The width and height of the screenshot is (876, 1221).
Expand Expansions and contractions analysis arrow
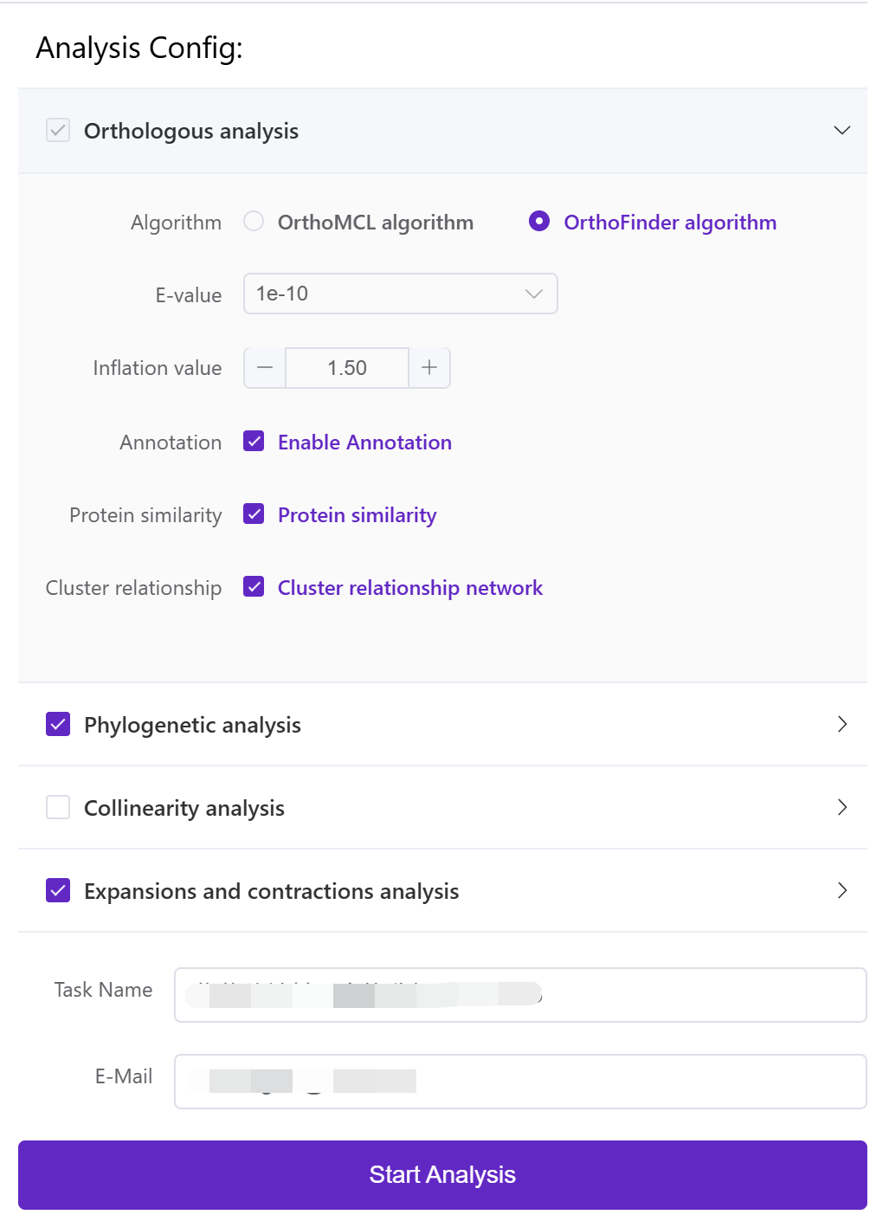(841, 891)
